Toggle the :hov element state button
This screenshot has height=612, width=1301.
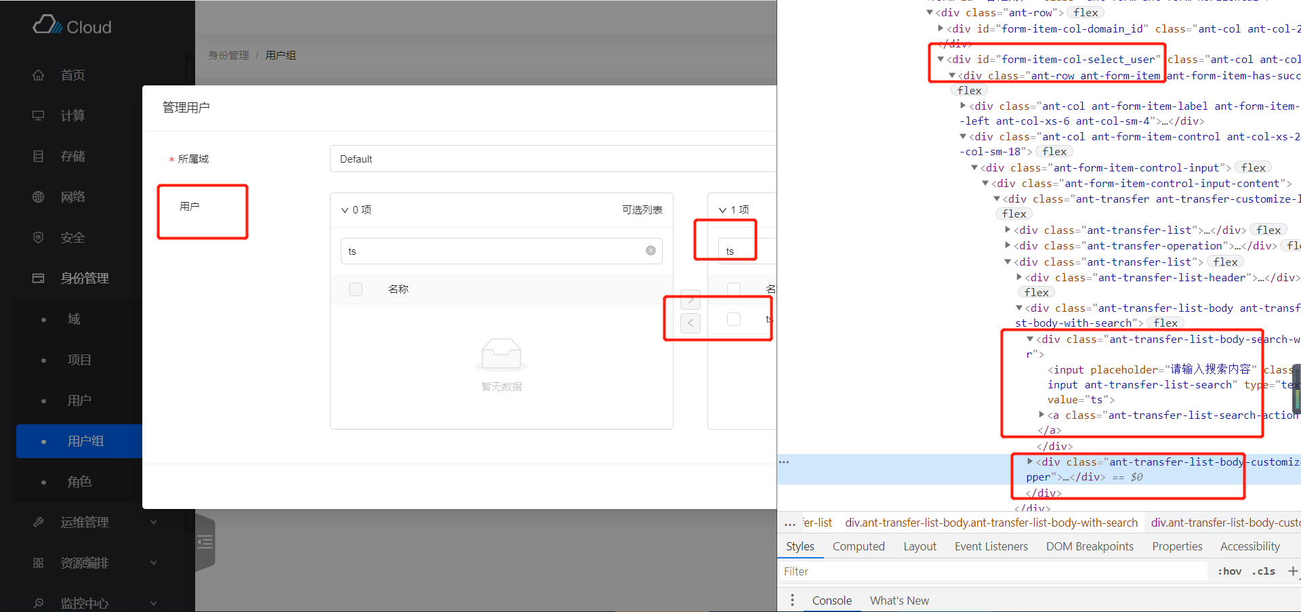click(x=1229, y=571)
